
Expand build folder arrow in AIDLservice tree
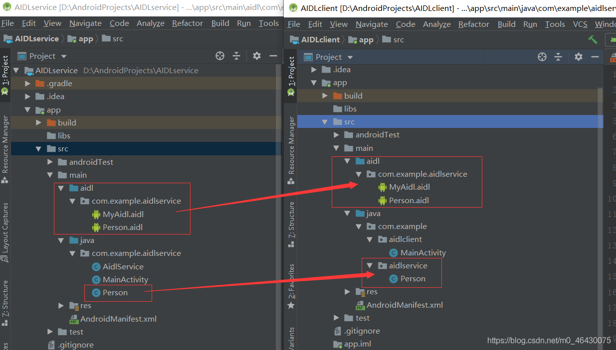(39, 122)
